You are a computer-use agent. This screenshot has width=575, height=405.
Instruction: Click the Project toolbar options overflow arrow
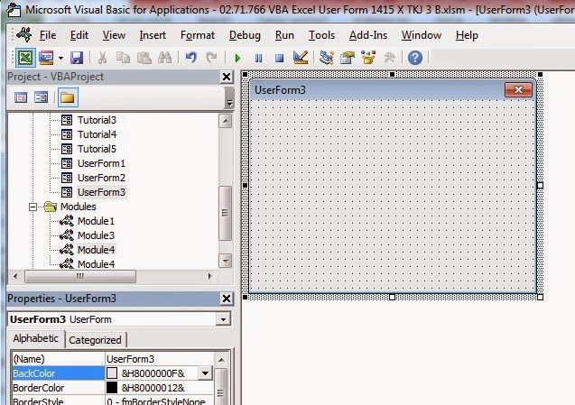[x=229, y=104]
